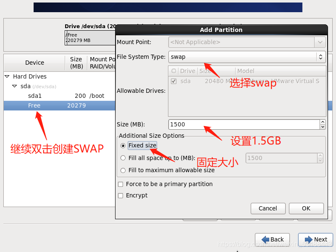This screenshot has height=252, width=336.
Task: Click the Add Partition dialog title bar
Action: pos(221,30)
